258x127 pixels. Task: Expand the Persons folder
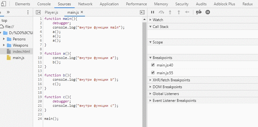click(x=4, y=39)
